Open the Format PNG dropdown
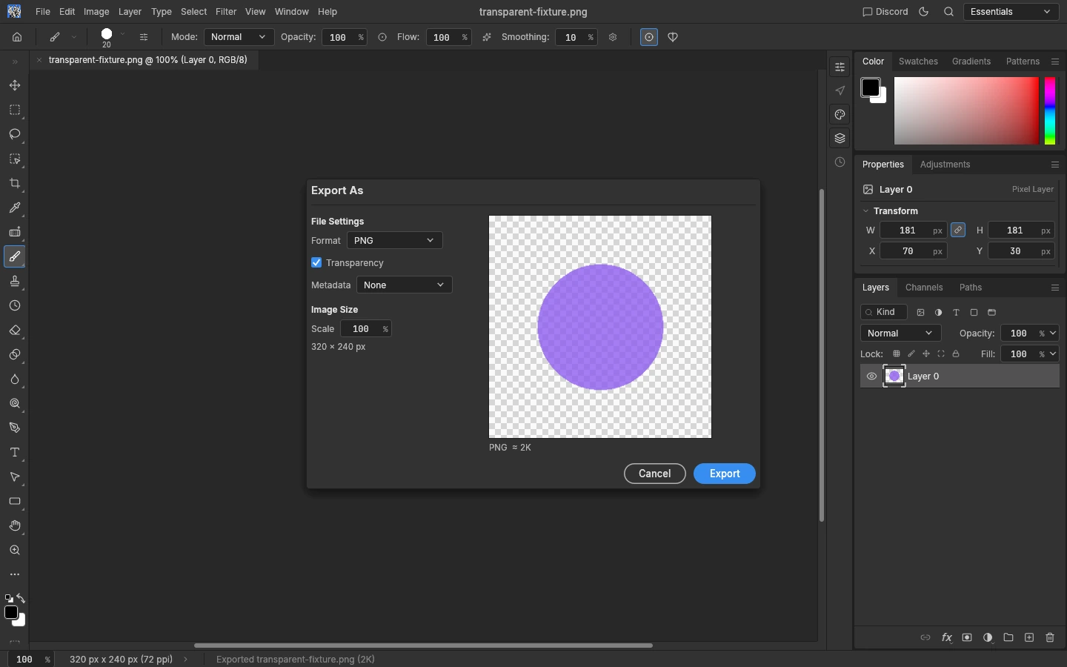Image resolution: width=1067 pixels, height=667 pixels. point(394,240)
